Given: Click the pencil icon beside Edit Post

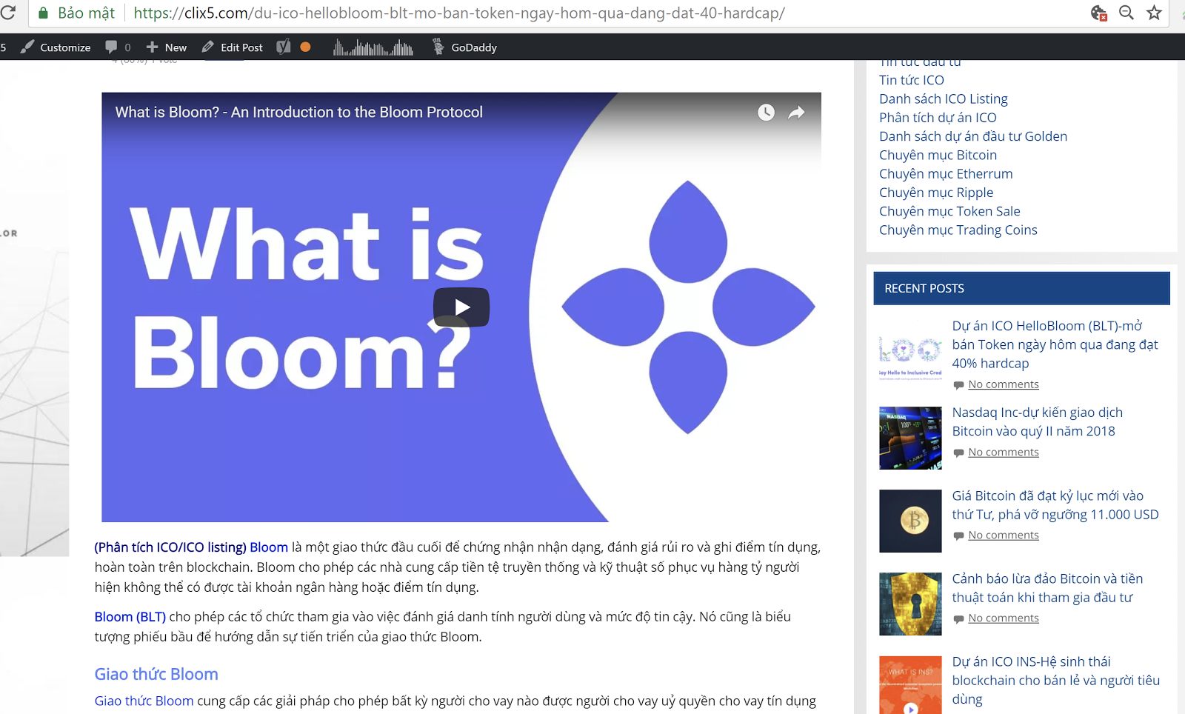Looking at the screenshot, I should 208,47.
